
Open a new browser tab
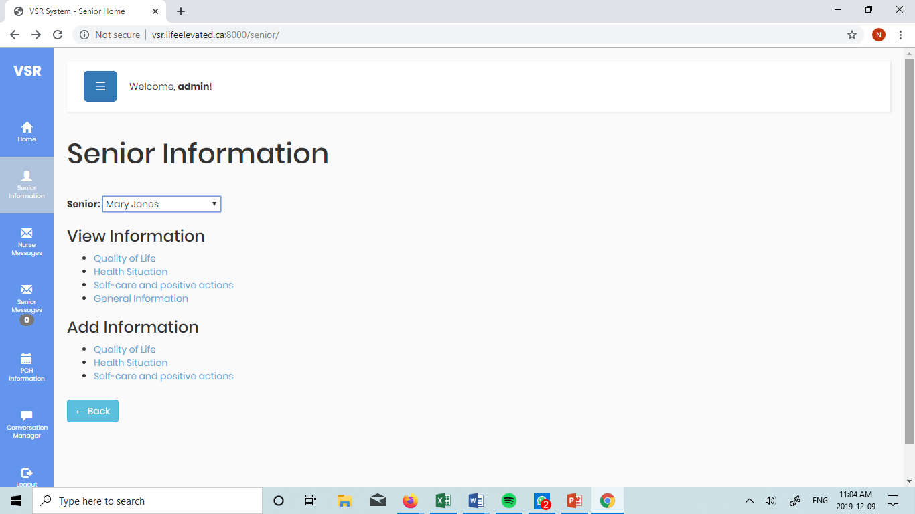pos(181,11)
